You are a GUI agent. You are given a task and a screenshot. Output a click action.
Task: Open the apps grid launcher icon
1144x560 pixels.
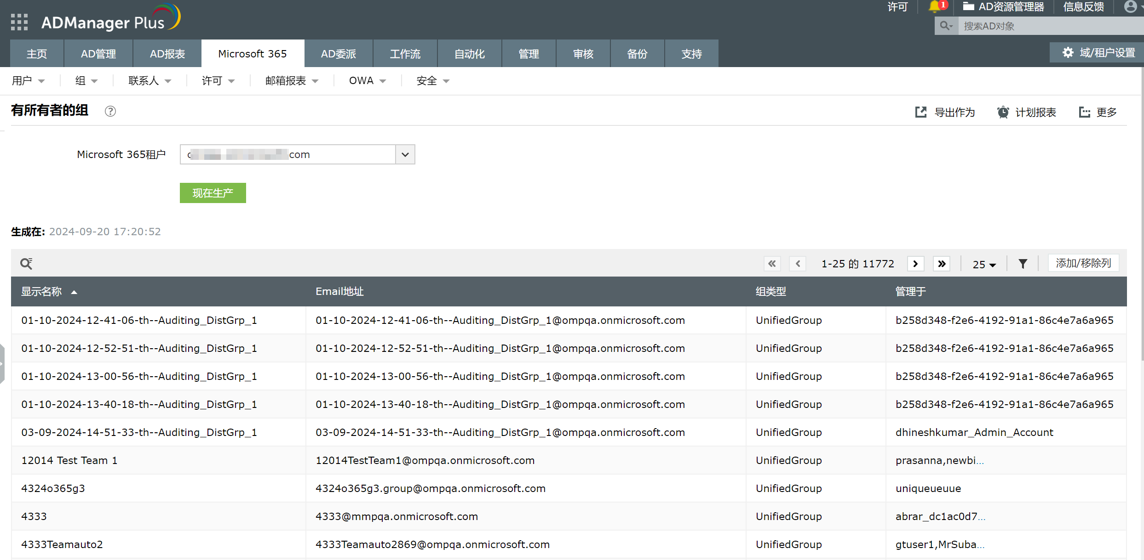pyautogui.click(x=19, y=22)
